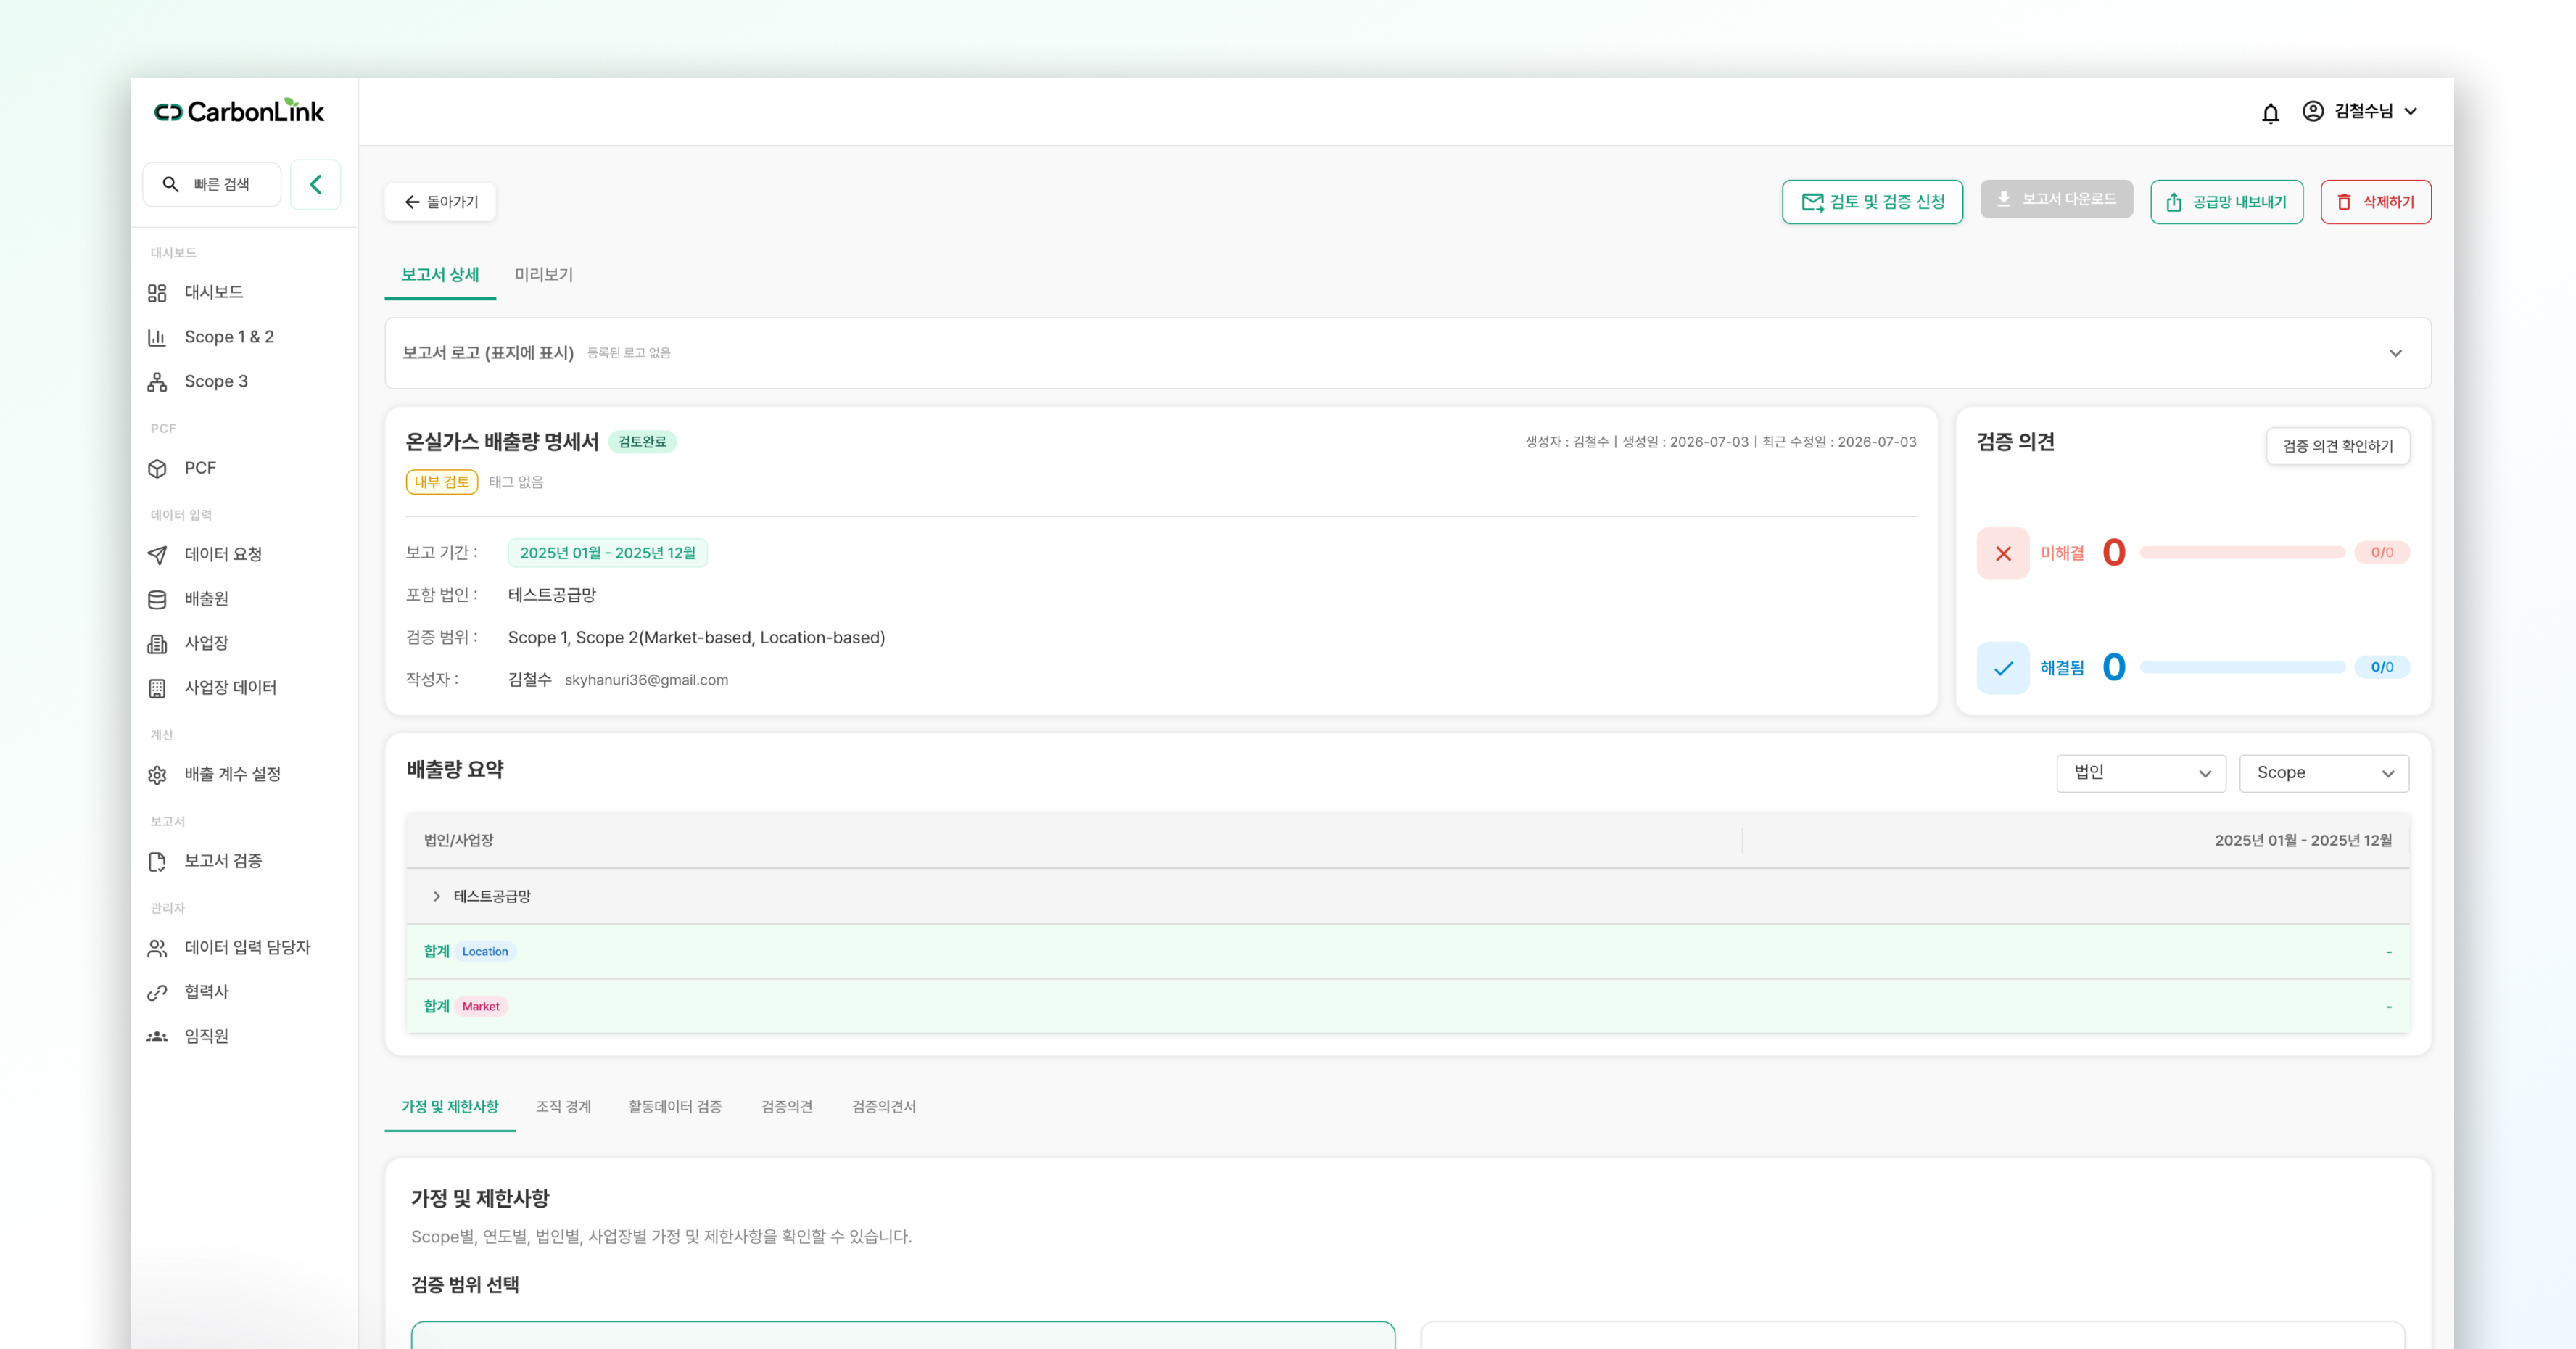2576x1349 pixels.
Task: Click the mail icon in 검토 및 검증 신청
Action: [1812, 202]
